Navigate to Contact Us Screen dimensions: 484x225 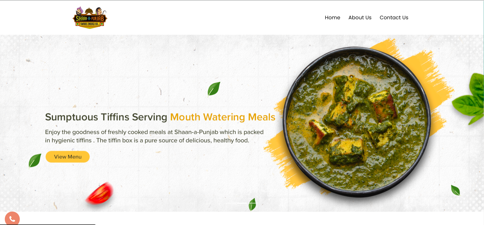point(394,18)
